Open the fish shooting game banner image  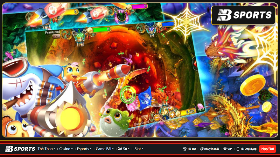pyautogui.click(x=140, y=70)
